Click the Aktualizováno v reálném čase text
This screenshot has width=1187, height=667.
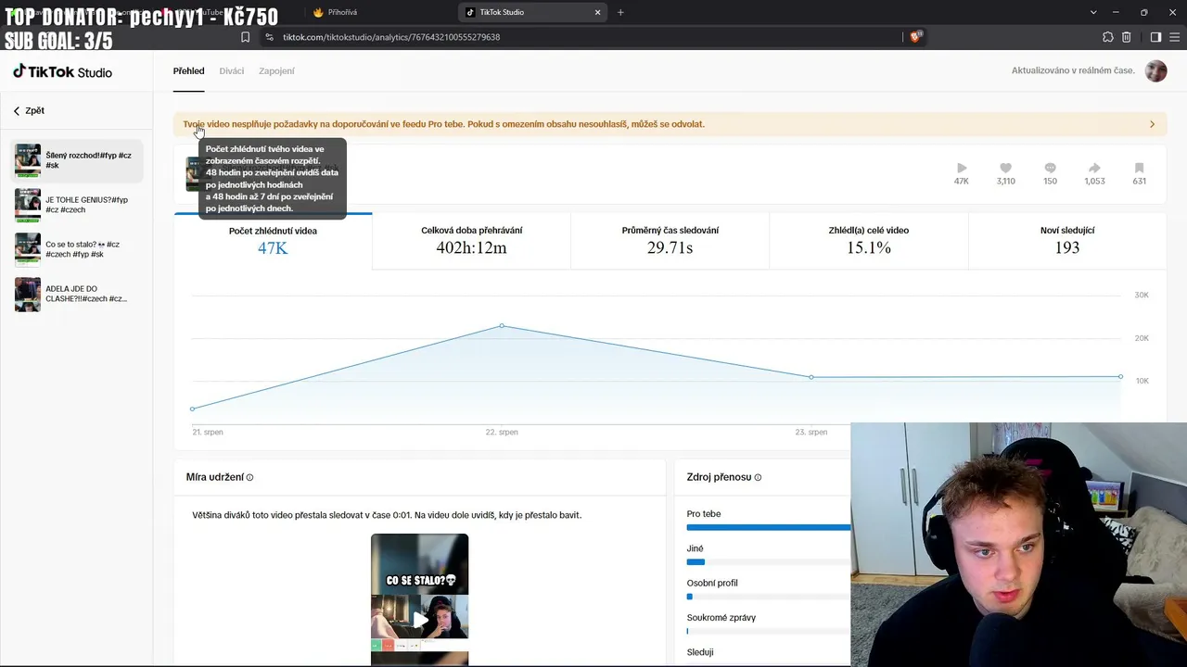click(1073, 70)
